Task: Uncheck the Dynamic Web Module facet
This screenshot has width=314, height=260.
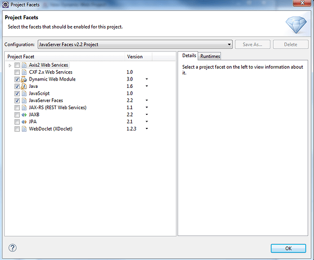Action: click(x=17, y=79)
